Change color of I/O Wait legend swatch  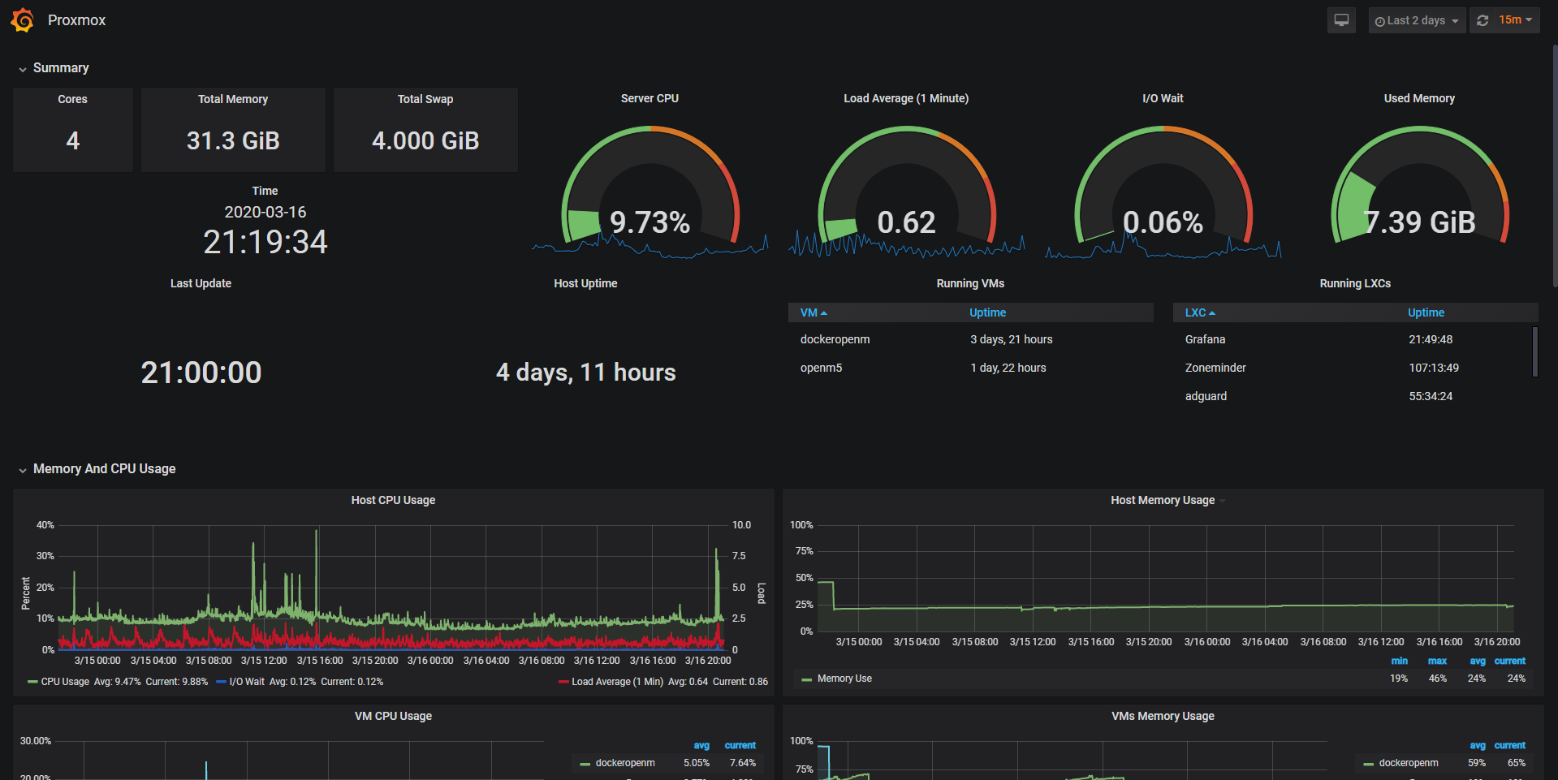tap(221, 682)
